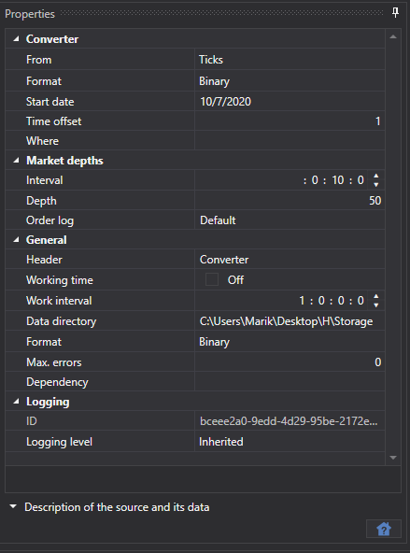Edit the Data directory path field
Screen dimensions: 410x553
pos(290,321)
